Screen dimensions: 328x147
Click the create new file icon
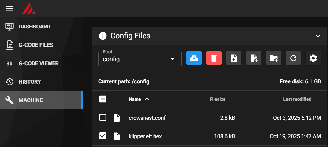tap(254, 58)
